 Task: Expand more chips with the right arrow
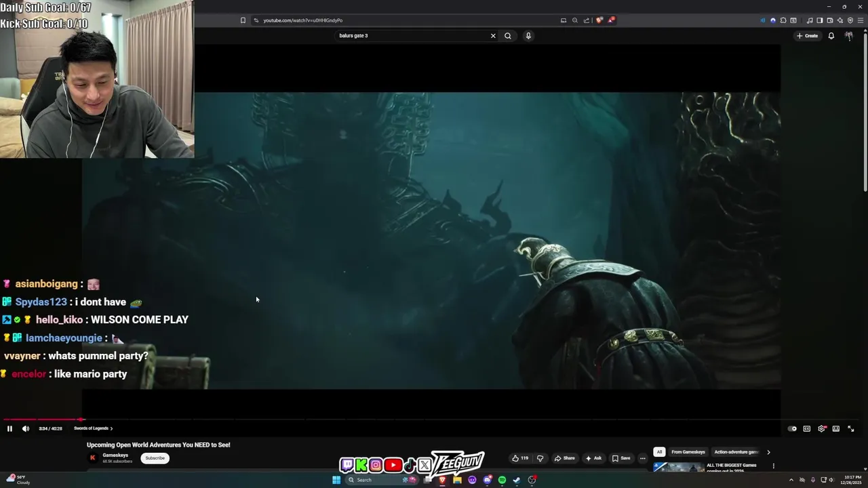pyautogui.click(x=768, y=452)
